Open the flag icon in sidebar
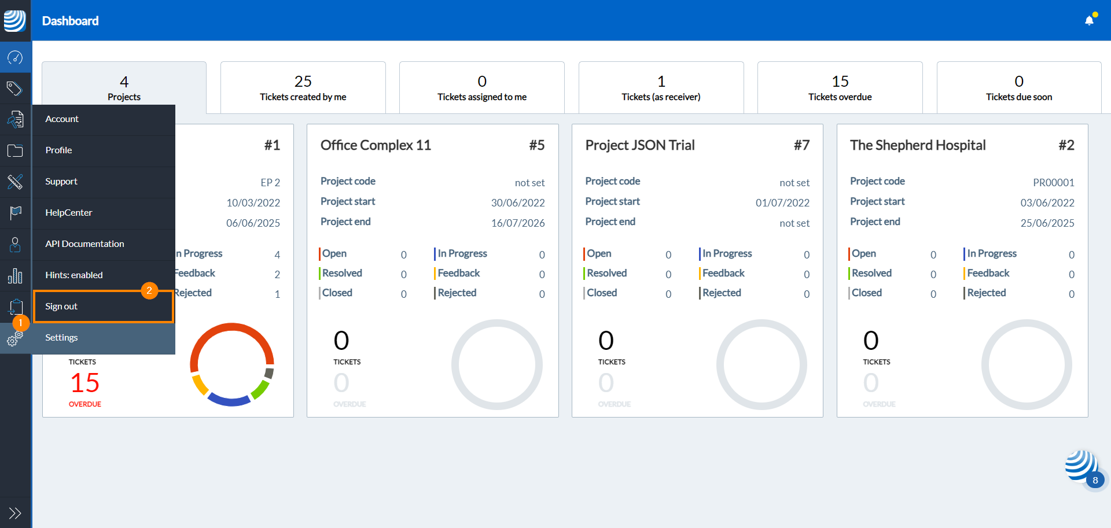 (x=15, y=213)
